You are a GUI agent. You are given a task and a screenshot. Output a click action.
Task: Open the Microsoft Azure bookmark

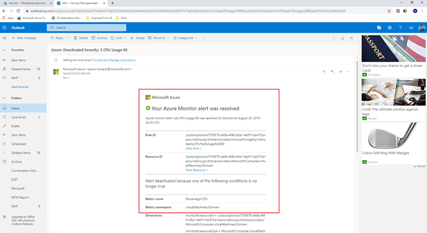(x=32, y=18)
